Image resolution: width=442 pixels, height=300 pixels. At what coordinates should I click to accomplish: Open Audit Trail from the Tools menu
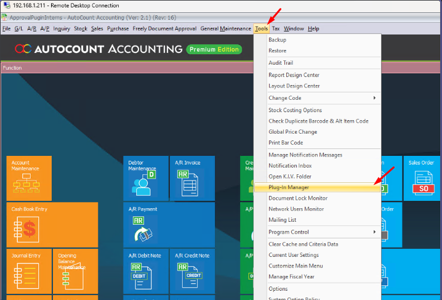[318, 63]
